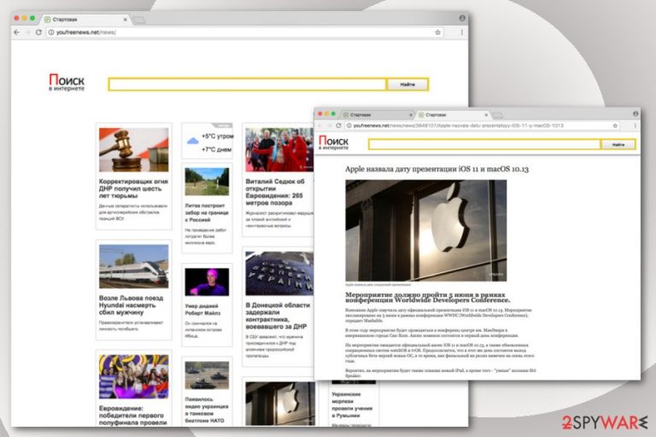The image size is (656, 437).
Task: Bookmark page with star in rear window
Action: [x=437, y=32]
